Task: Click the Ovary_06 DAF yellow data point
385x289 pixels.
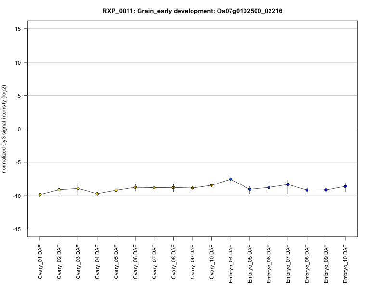Action: [135, 187]
